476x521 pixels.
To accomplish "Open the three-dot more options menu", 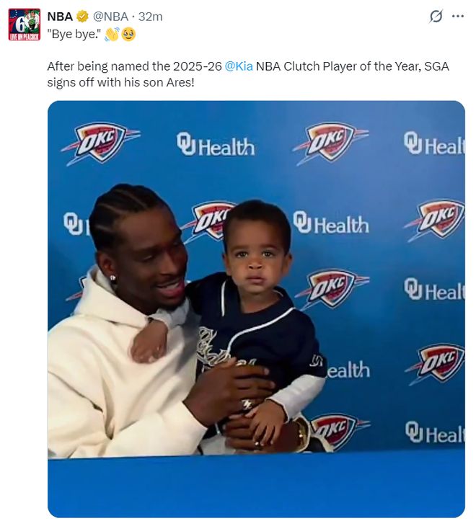I will point(458,16).
